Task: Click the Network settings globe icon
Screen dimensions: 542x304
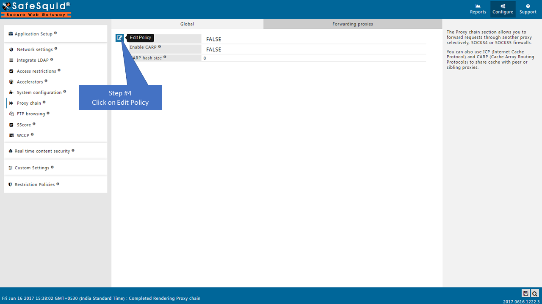Action: click(11, 49)
